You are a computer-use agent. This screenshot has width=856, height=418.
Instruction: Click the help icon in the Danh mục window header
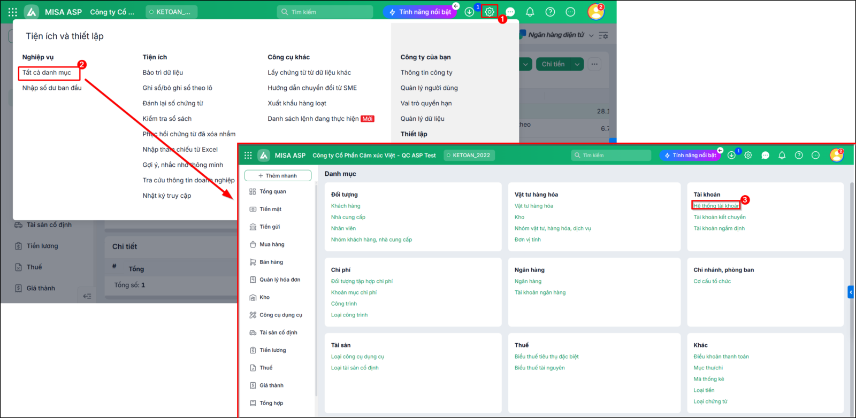799,155
